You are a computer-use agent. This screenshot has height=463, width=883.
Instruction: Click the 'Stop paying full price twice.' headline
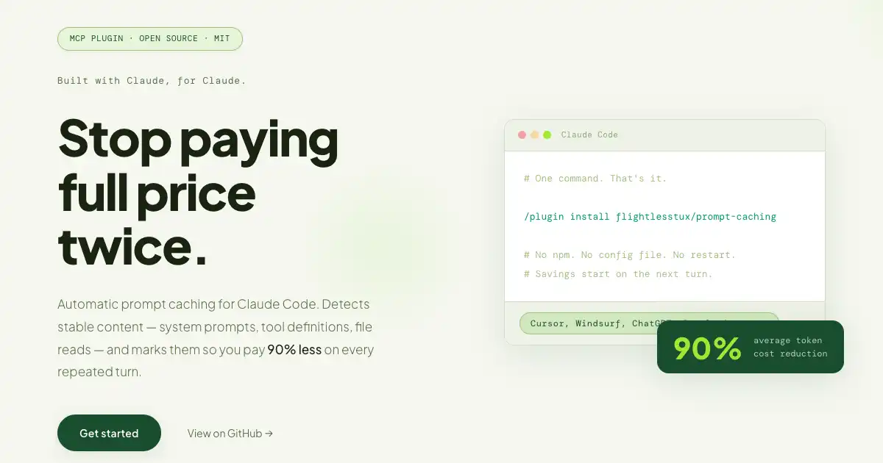[198, 192]
